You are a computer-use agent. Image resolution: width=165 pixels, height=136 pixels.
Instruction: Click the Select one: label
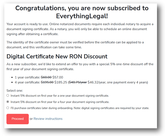[x=15, y=90]
